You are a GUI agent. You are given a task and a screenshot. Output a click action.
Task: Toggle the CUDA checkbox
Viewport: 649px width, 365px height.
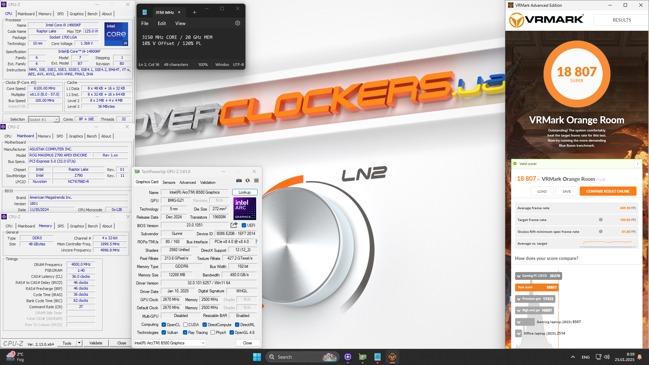pos(185,325)
